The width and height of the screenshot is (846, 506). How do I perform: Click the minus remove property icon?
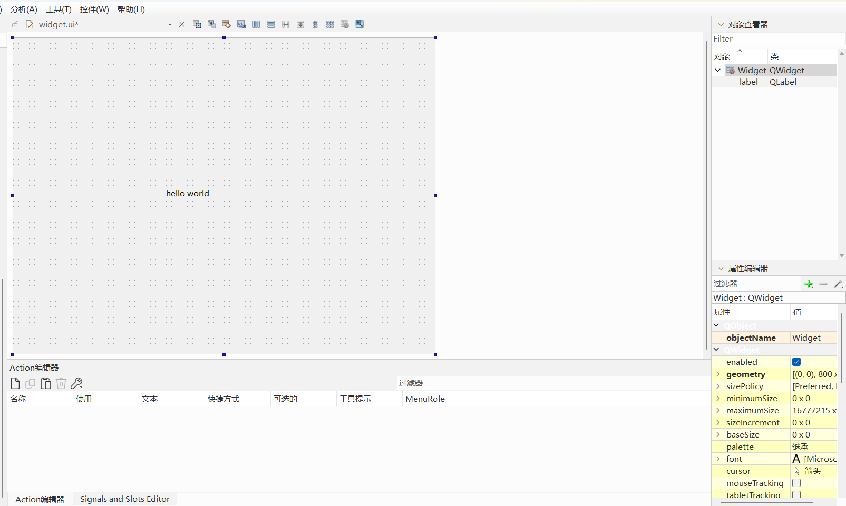tap(823, 284)
